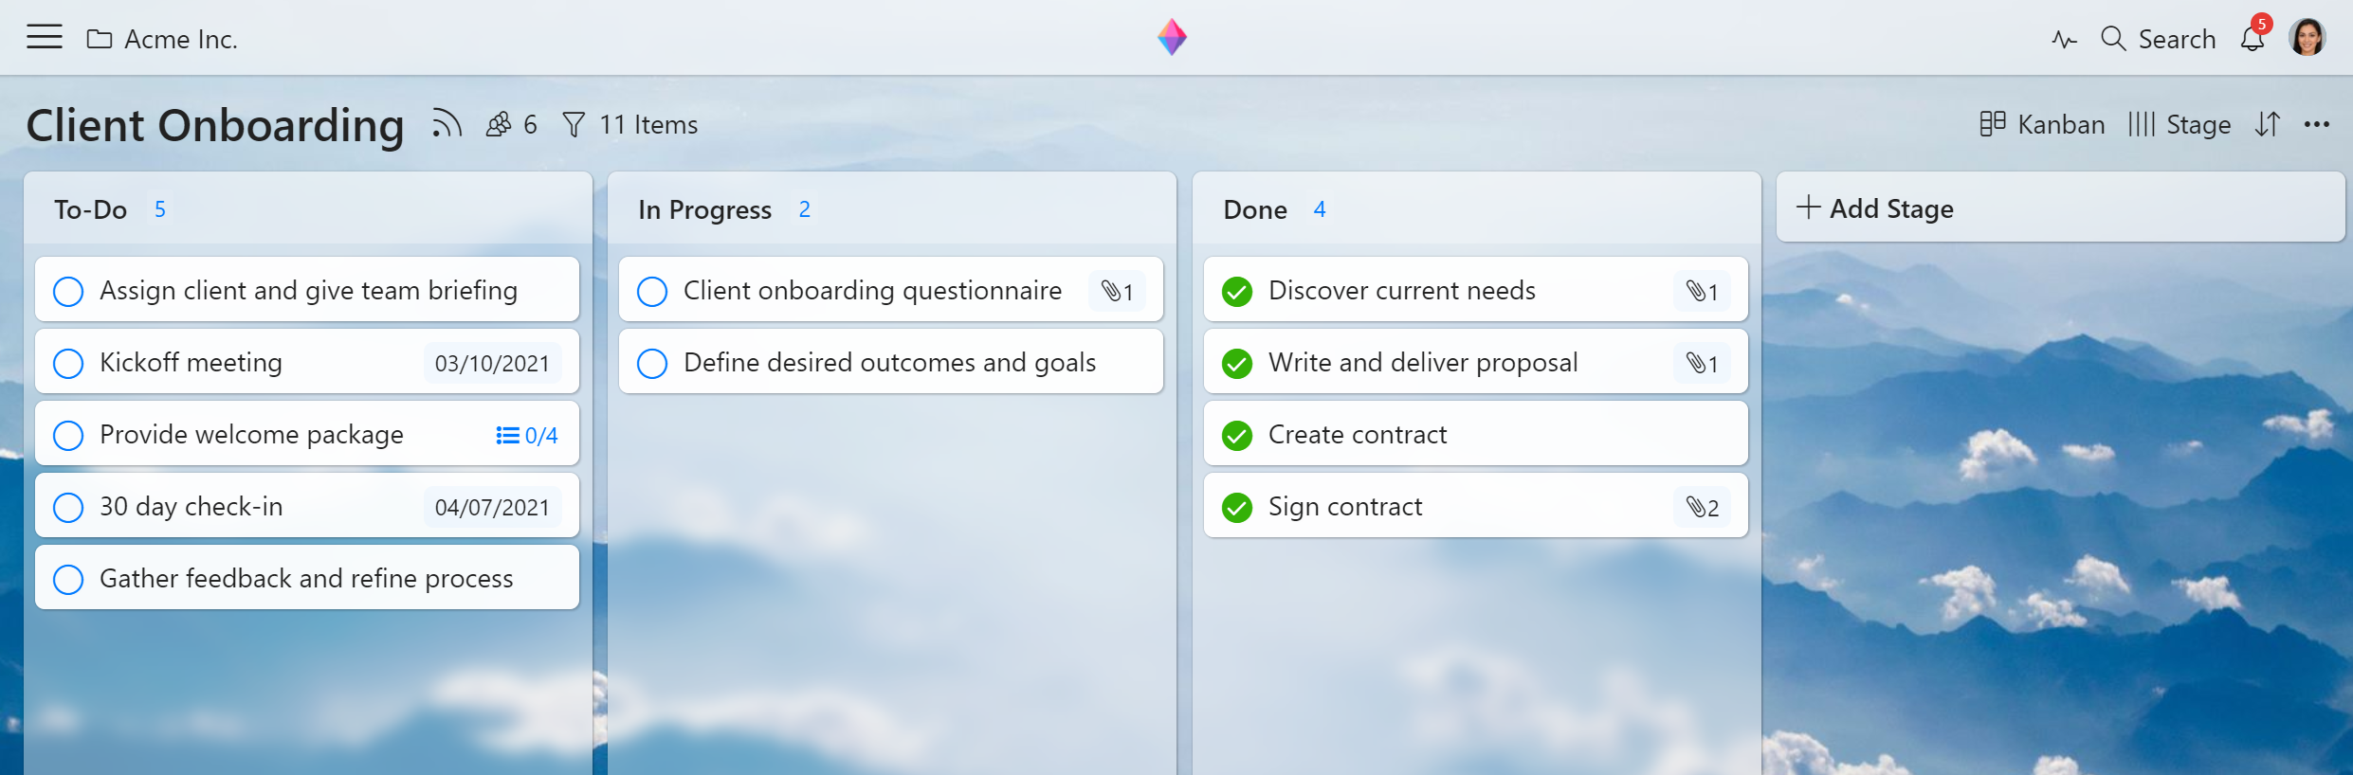
Task: Uncheck the Sign contract task
Action: (1237, 507)
